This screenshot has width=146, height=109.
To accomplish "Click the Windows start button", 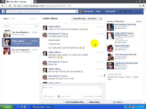I will (7, 107).
